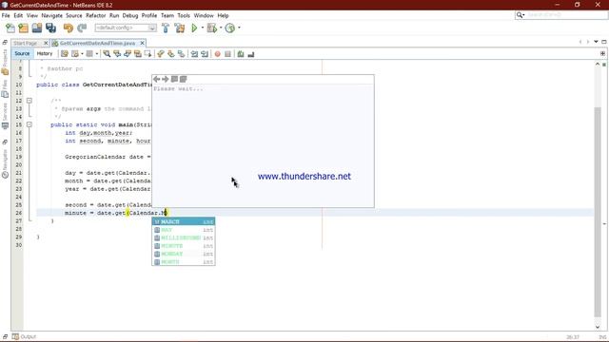
Task: Click the forward arrow in documentation popup
Action: coord(165,79)
